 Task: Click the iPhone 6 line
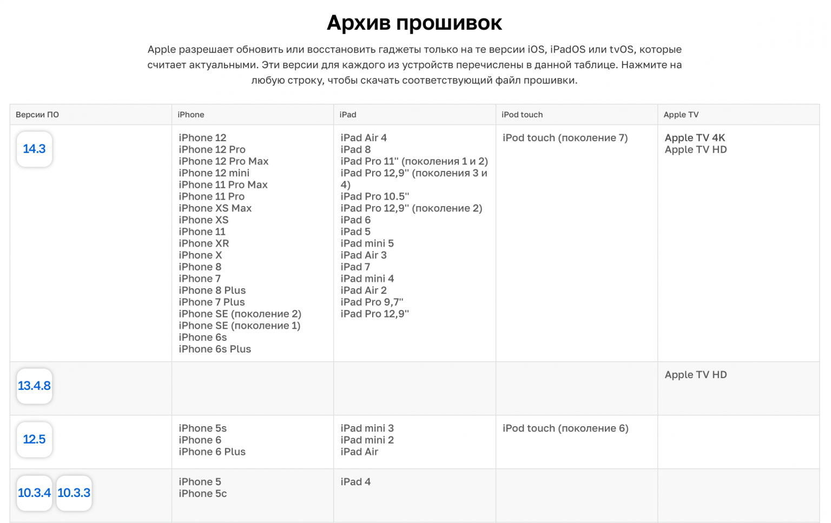point(200,440)
